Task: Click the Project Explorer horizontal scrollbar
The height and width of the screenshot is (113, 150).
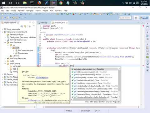Action: pos(14,107)
